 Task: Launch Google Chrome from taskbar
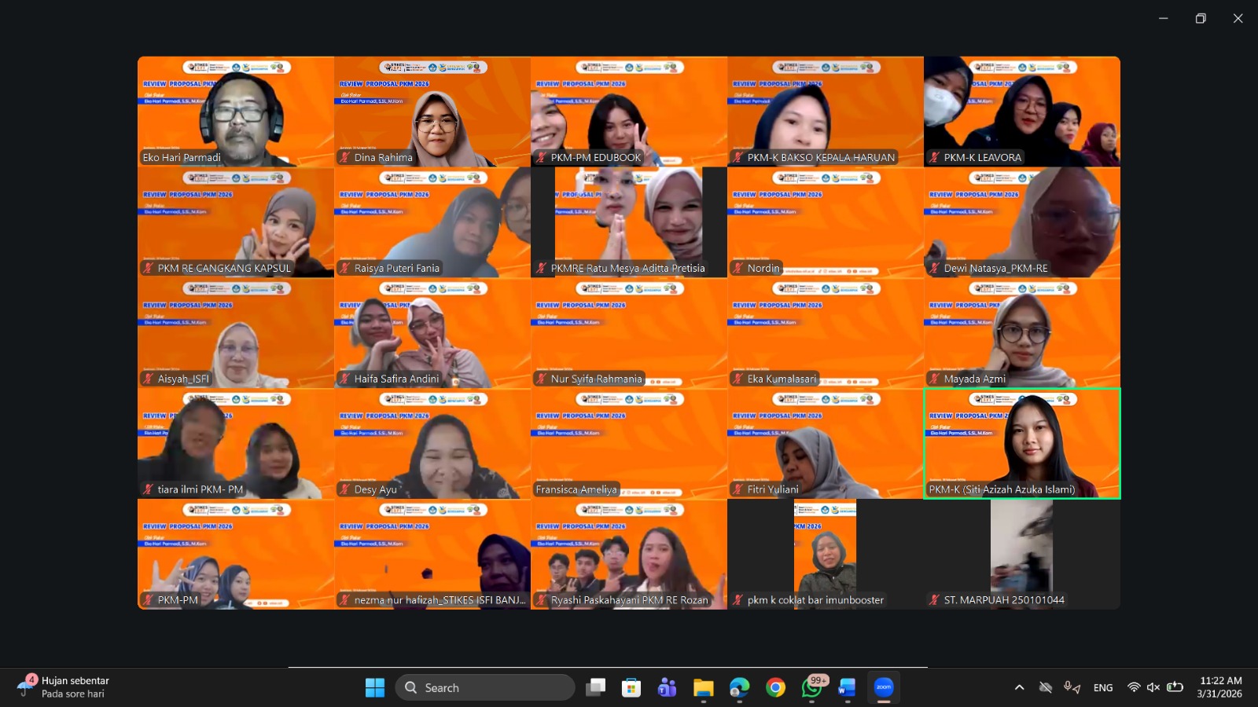[776, 687]
